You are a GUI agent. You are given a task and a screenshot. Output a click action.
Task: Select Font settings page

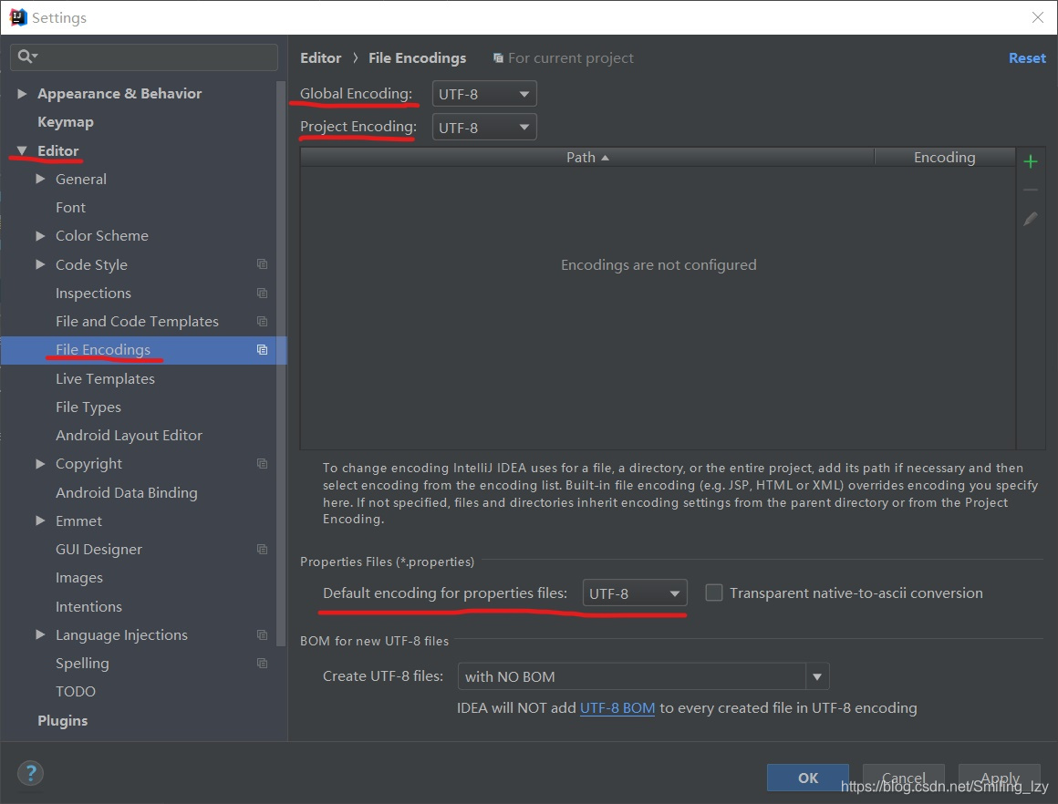(70, 207)
